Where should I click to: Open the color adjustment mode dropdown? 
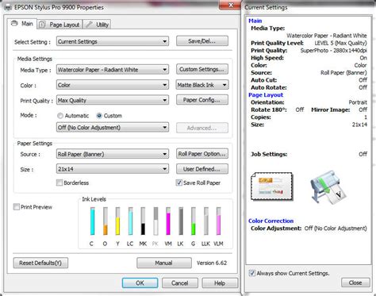point(113,127)
